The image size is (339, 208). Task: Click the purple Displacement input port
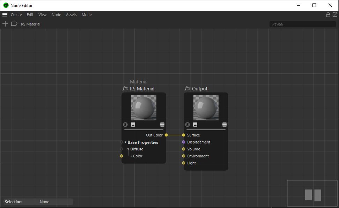184,142
